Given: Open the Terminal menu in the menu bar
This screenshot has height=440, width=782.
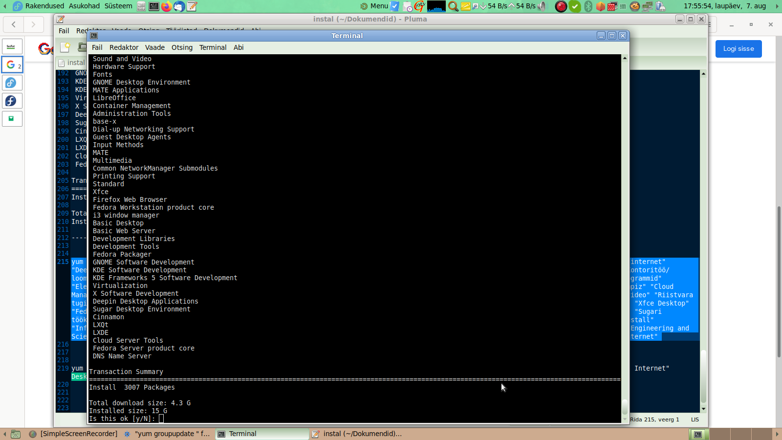Looking at the screenshot, I should click(213, 47).
